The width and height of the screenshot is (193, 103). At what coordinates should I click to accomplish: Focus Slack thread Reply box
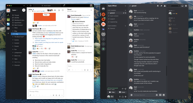point(80,66)
